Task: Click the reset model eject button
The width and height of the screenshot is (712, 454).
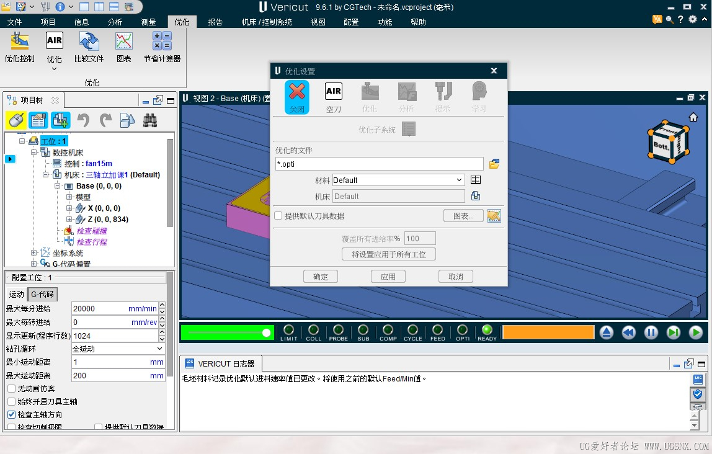Action: pyautogui.click(x=606, y=333)
